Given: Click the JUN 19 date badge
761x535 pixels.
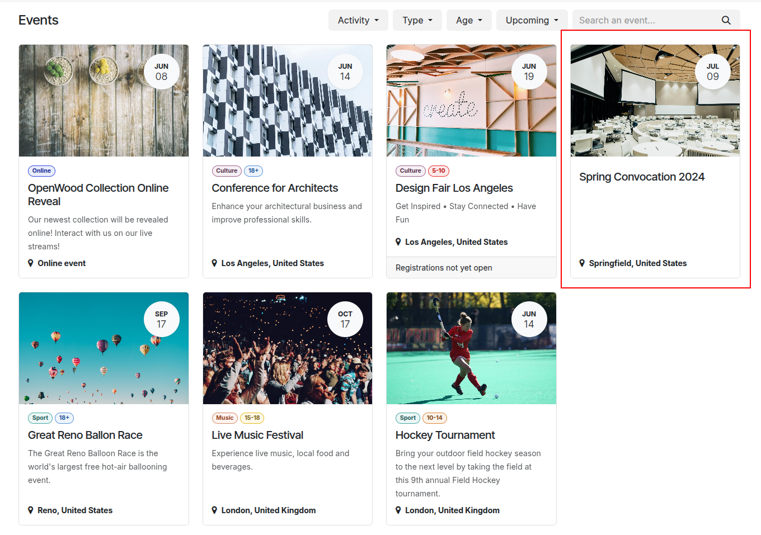Looking at the screenshot, I should click(529, 72).
